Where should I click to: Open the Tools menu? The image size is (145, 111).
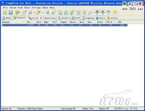pos(27,8)
